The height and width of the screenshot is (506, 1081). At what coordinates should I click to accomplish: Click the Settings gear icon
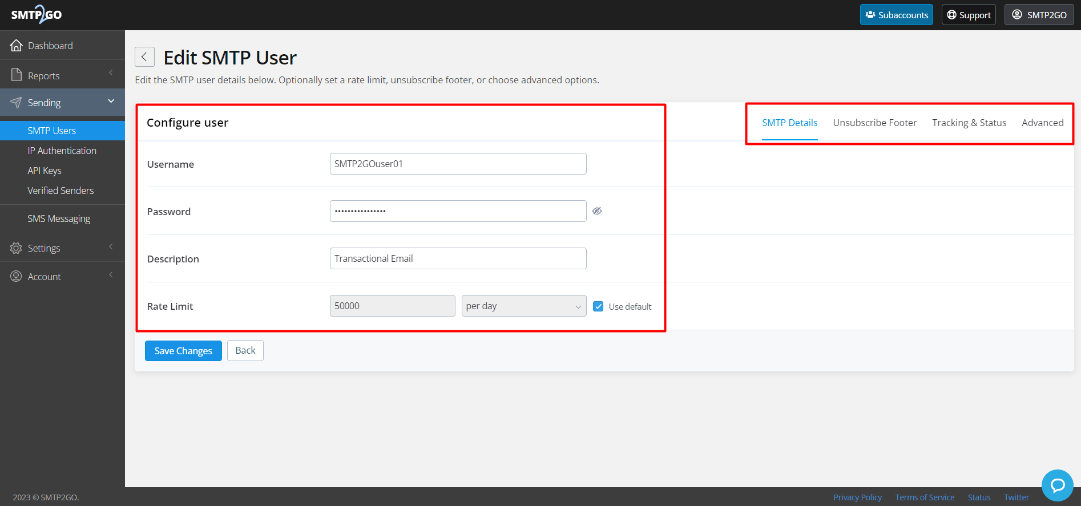[16, 248]
